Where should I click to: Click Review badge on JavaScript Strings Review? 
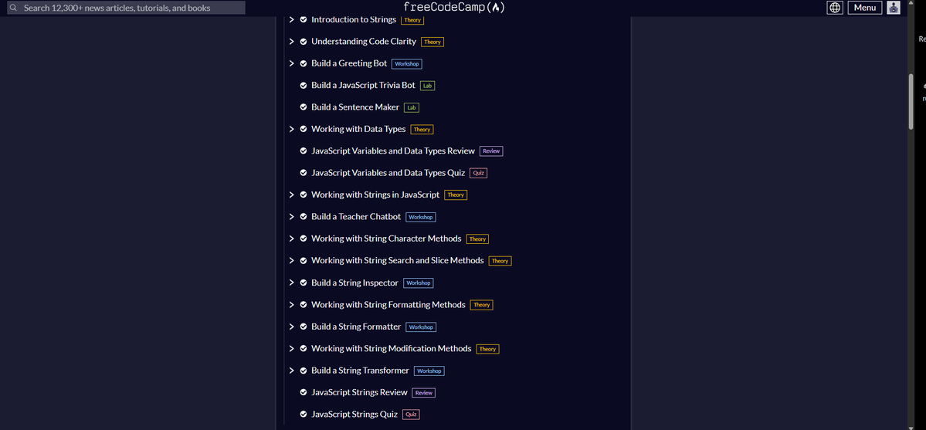click(423, 393)
